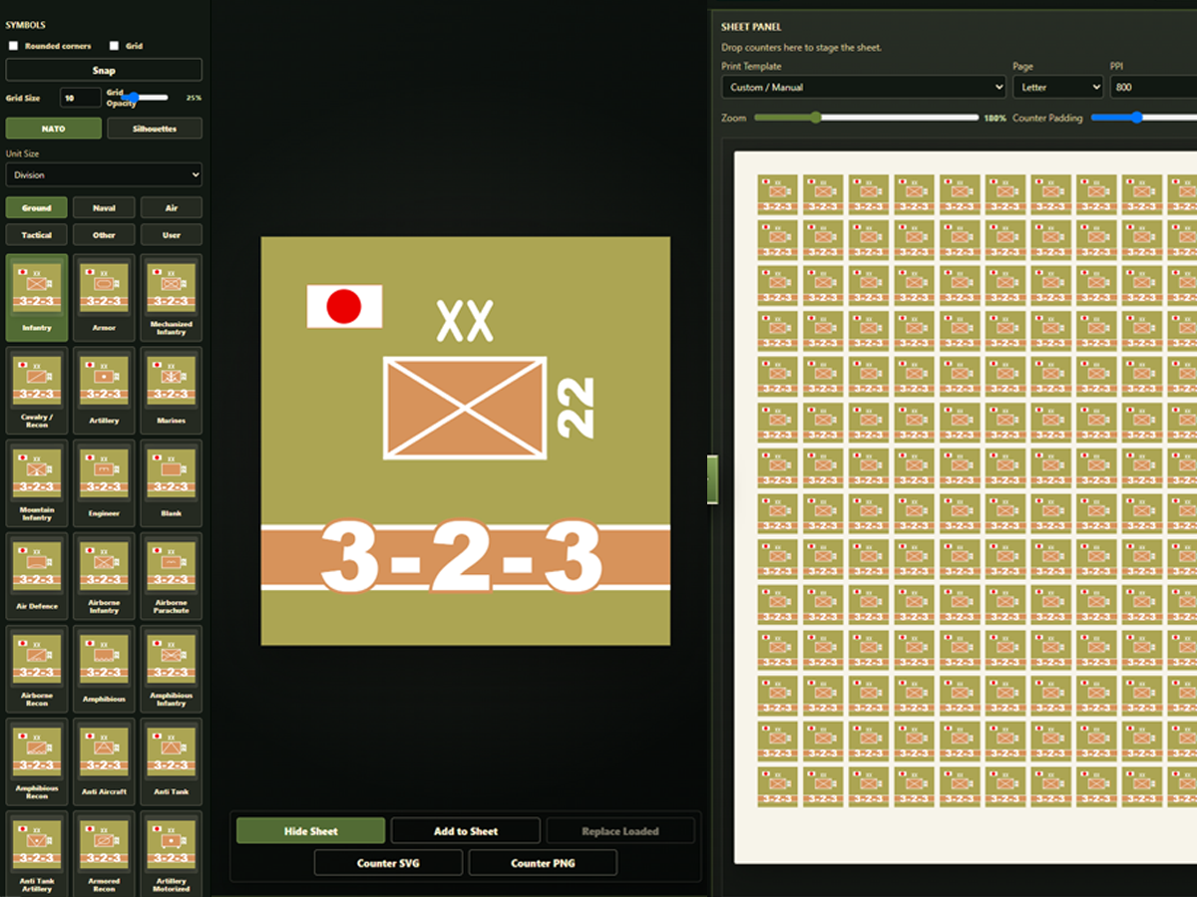Switch to NATO symbol set

(x=54, y=129)
